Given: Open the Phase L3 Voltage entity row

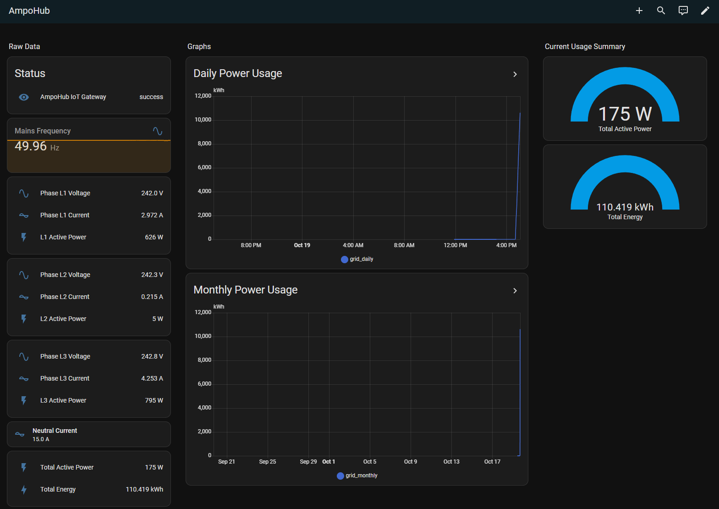Looking at the screenshot, I should tap(89, 357).
